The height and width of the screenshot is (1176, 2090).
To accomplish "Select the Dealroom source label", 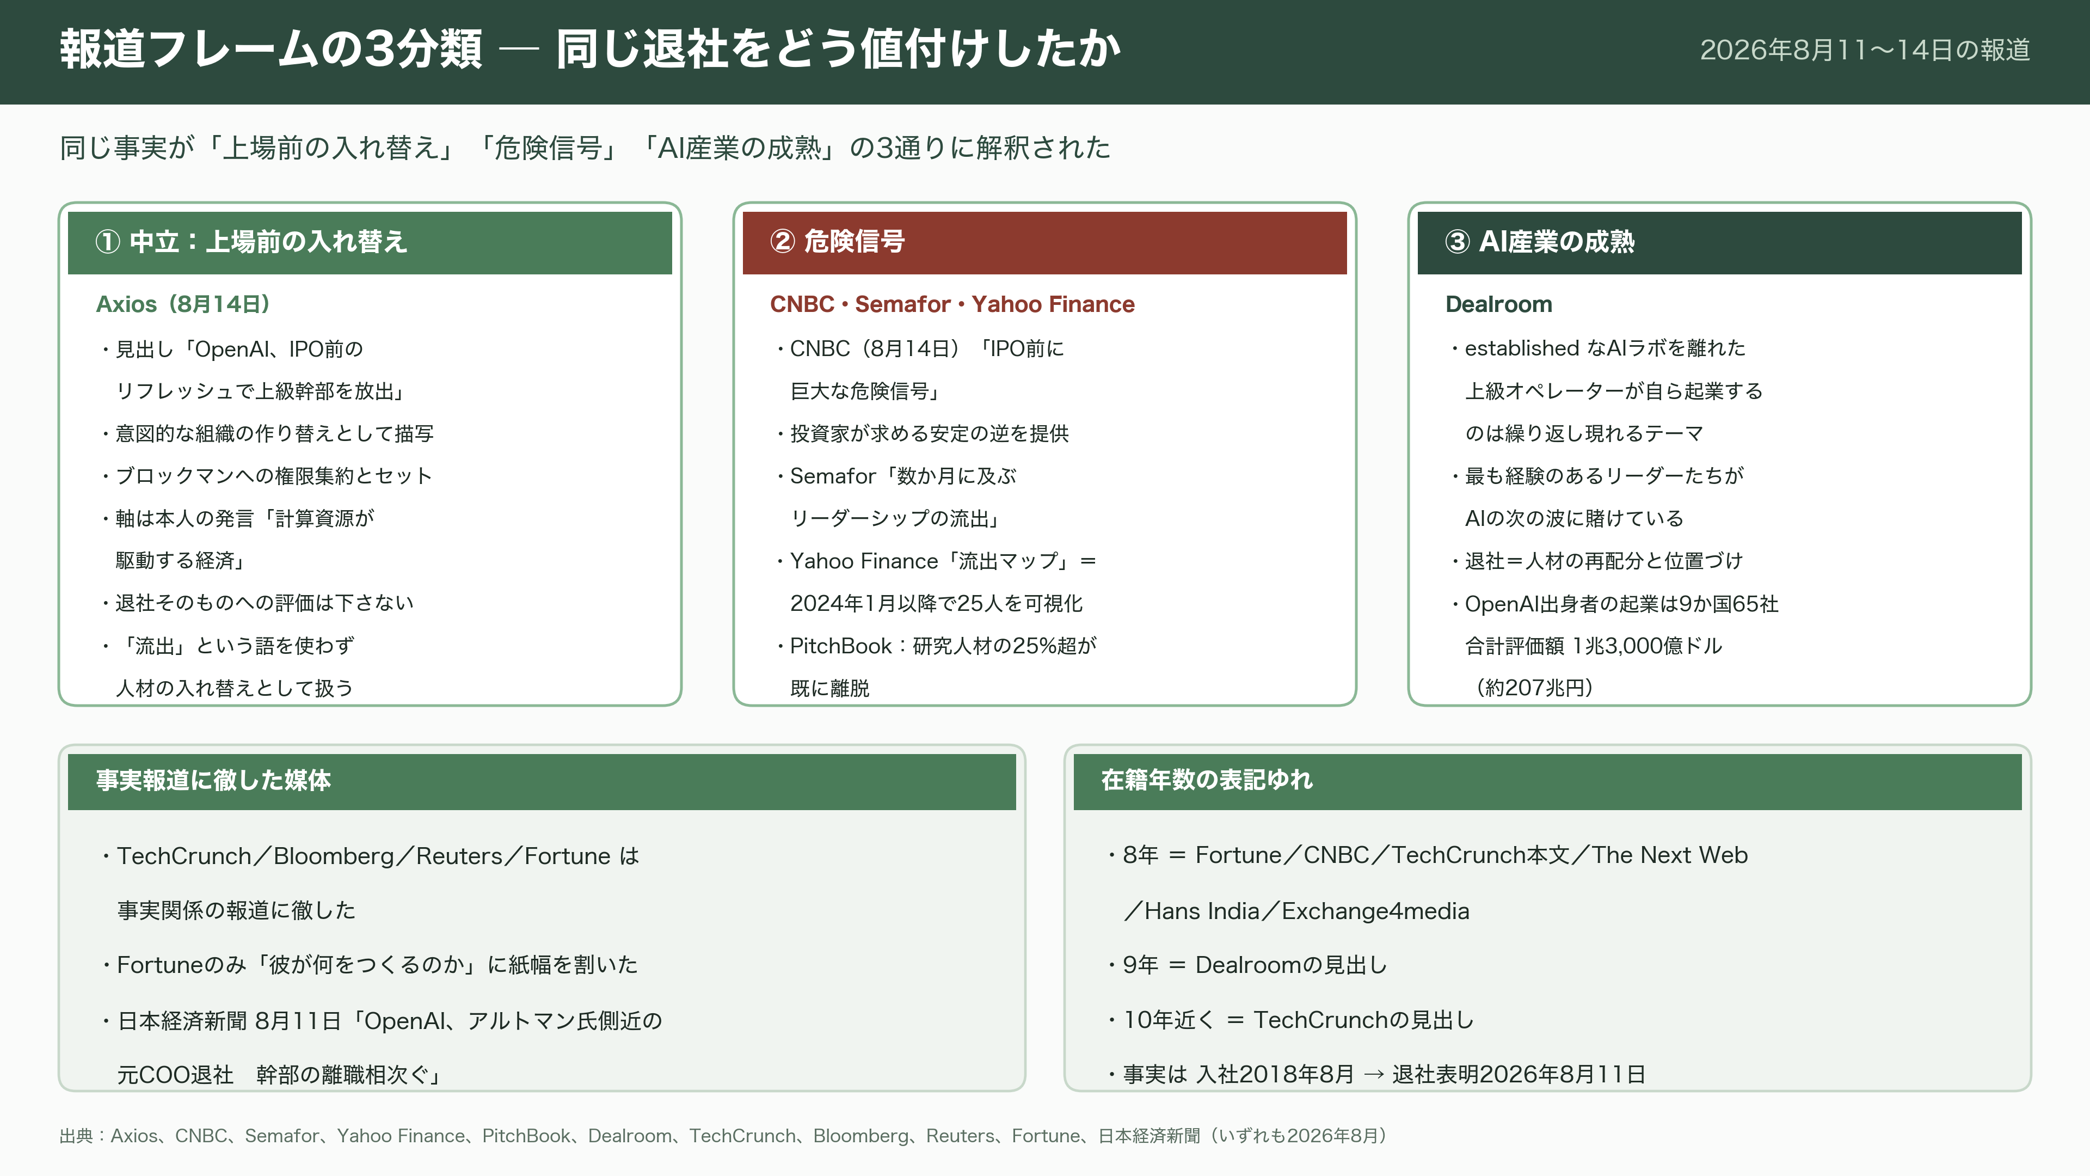I will pyautogui.click(x=1498, y=304).
